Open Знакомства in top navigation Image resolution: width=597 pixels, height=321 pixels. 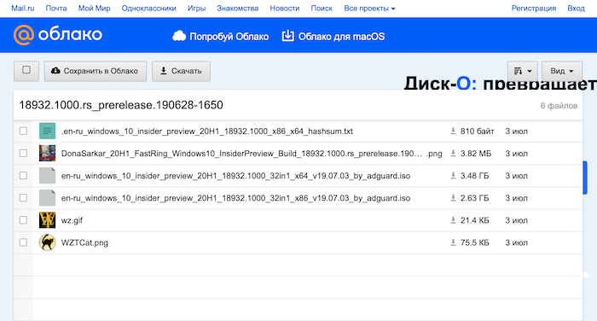(238, 8)
